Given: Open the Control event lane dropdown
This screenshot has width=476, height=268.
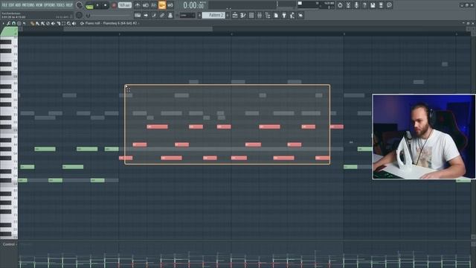Looking at the screenshot, I should click(9, 244).
